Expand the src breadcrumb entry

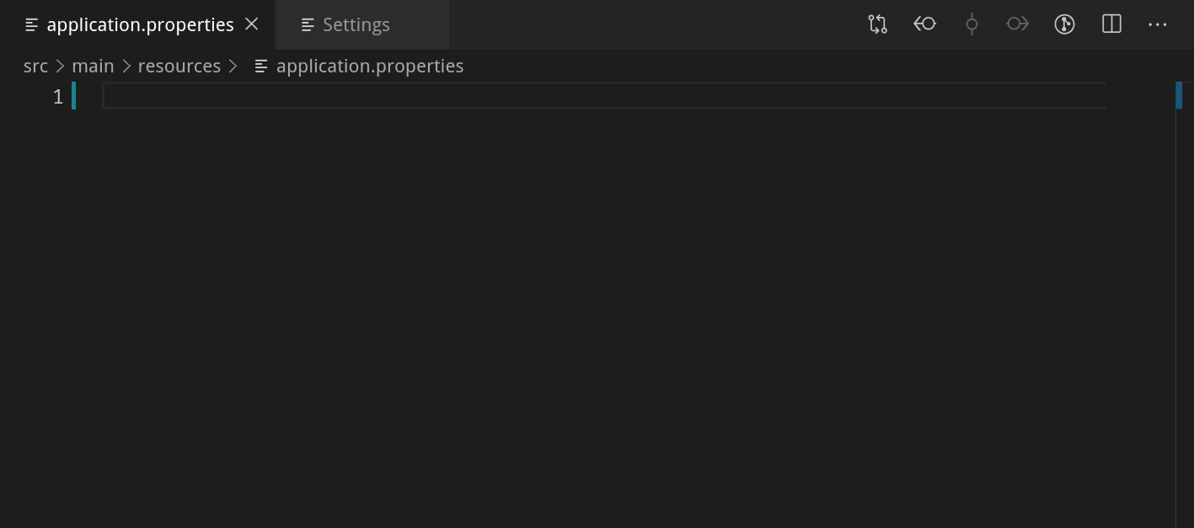click(x=35, y=65)
